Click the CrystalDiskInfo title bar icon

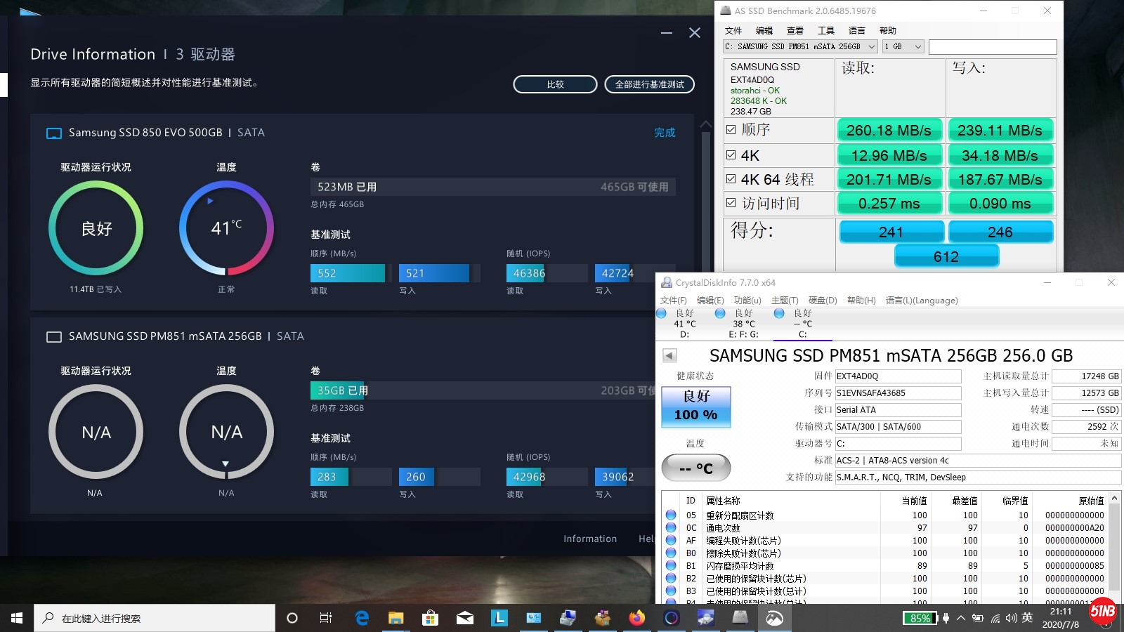[x=667, y=282]
